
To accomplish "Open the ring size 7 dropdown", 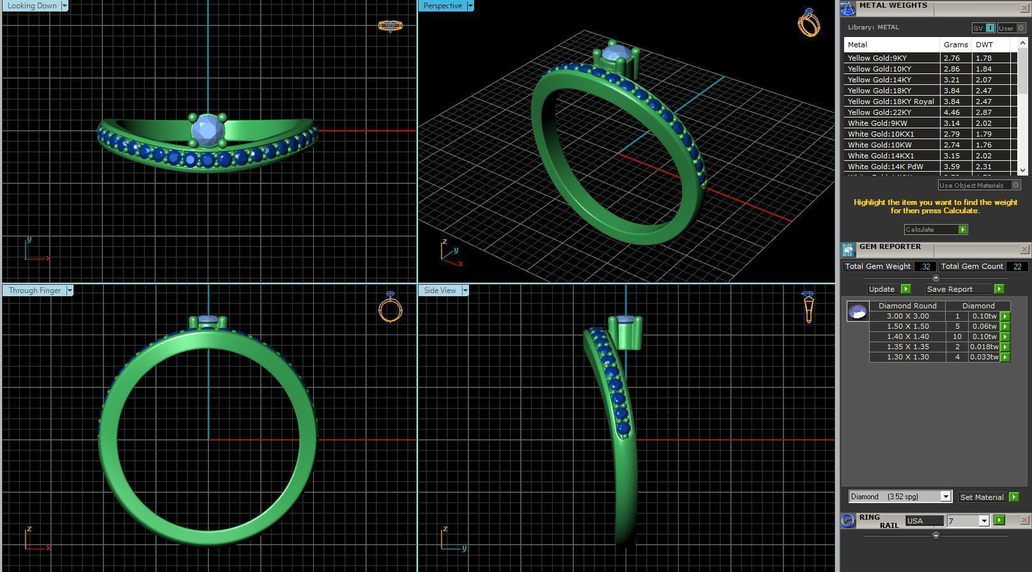I will (983, 521).
